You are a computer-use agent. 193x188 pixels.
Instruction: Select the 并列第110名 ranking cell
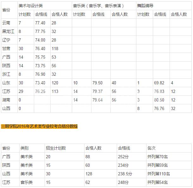(x=159, y=174)
